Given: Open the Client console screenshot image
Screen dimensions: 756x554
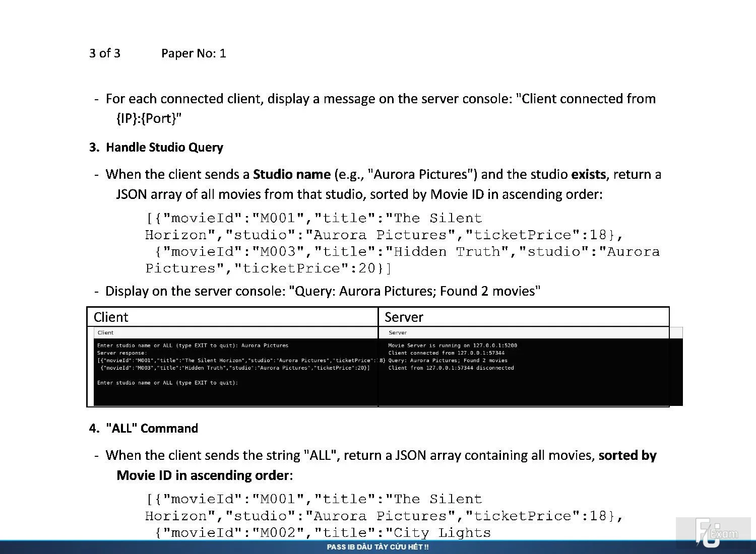Looking at the screenshot, I should click(x=236, y=366).
